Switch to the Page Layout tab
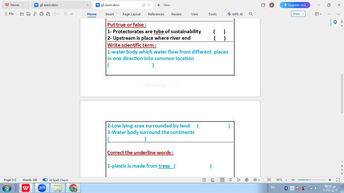This screenshot has width=344, height=193. pos(131,14)
